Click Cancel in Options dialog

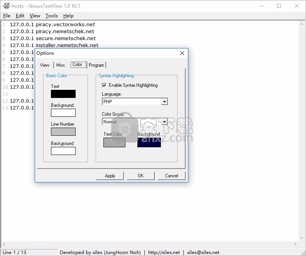click(172, 176)
